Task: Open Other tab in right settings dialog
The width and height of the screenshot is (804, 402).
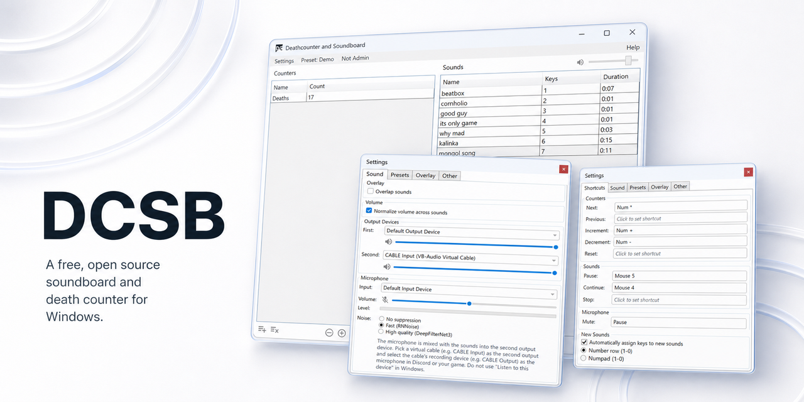Action: [680, 187]
